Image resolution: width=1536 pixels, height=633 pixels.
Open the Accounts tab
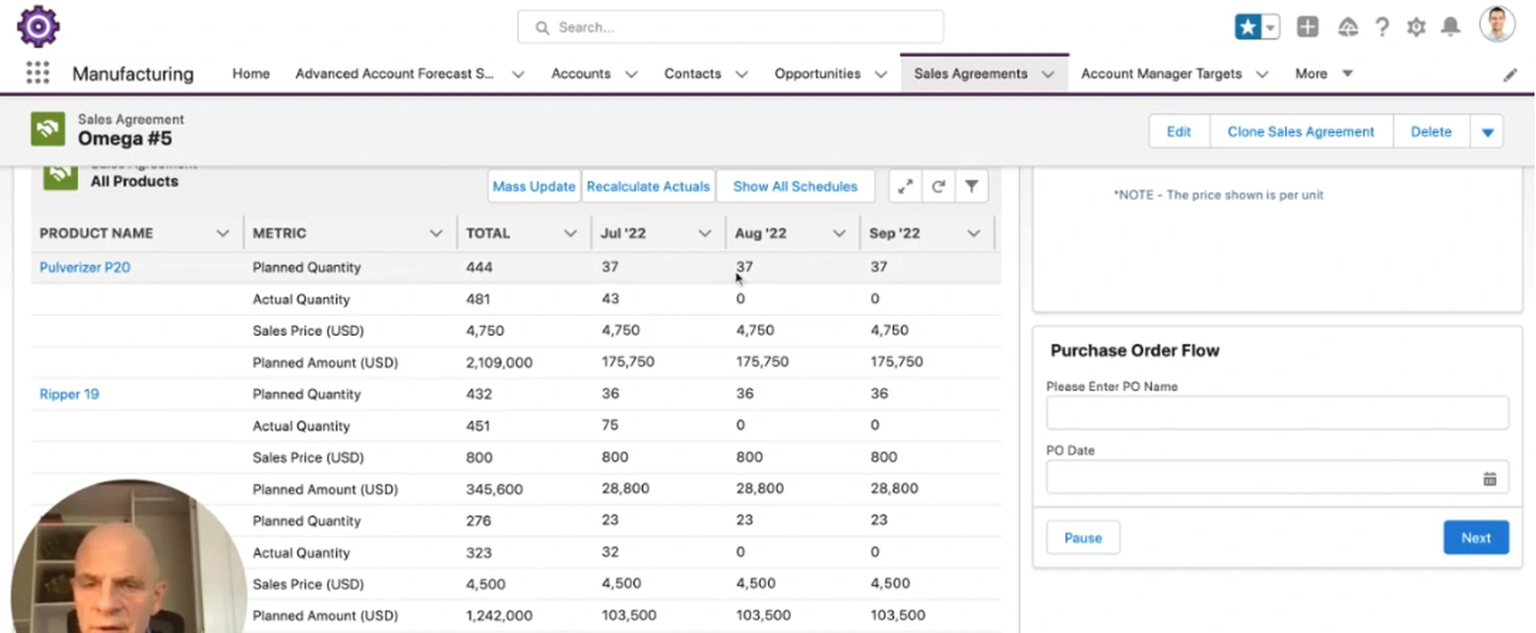581,74
